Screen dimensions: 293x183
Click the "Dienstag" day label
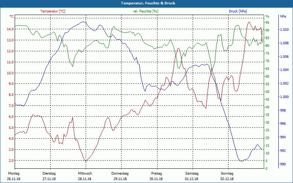click(49, 173)
